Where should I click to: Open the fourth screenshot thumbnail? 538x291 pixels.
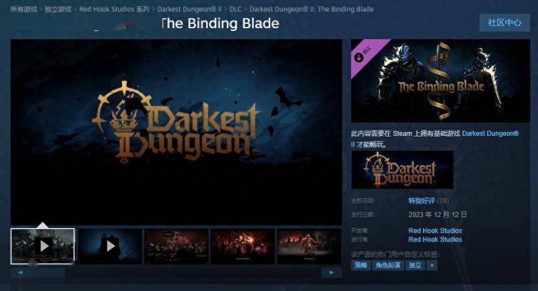click(x=243, y=246)
